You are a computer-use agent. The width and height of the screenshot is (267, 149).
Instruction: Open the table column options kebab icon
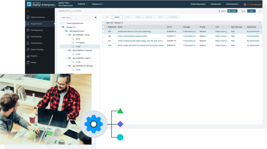pos(260,23)
